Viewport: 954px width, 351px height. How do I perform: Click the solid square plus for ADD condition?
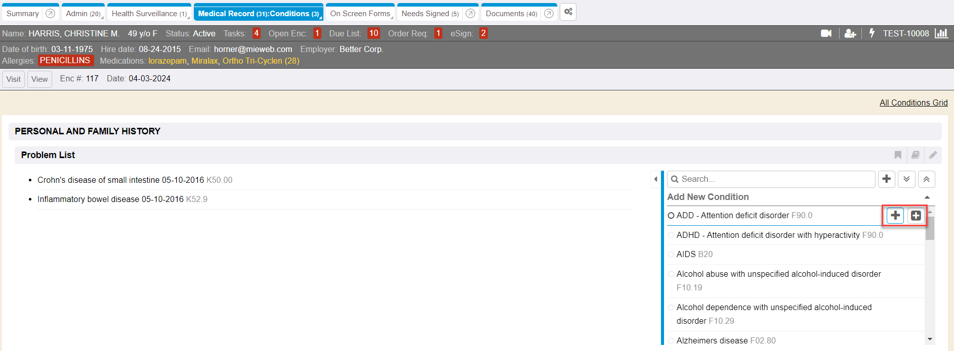click(916, 216)
